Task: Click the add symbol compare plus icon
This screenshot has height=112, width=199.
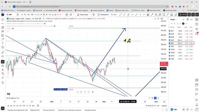Action: coord(18,15)
